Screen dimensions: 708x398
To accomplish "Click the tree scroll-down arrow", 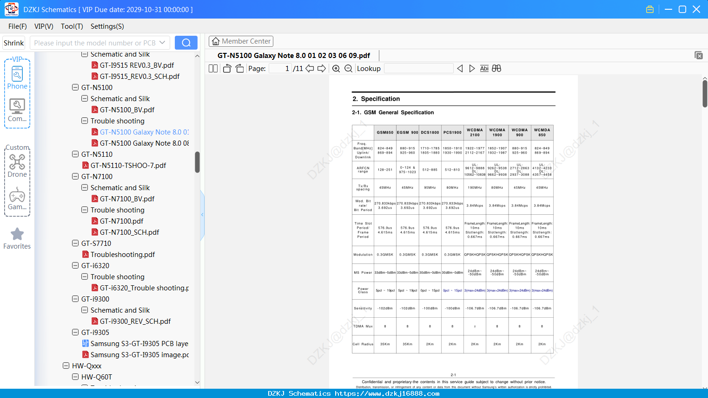I will point(197,383).
